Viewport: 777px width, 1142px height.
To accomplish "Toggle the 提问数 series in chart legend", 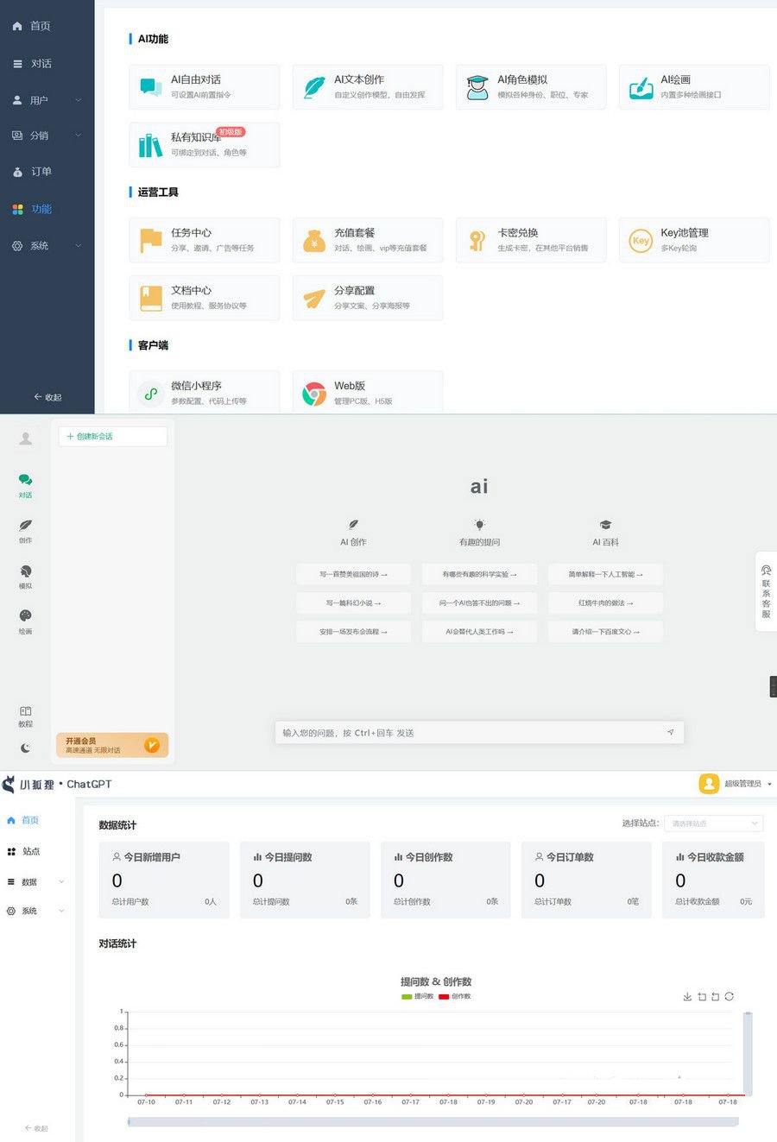I will (417, 995).
